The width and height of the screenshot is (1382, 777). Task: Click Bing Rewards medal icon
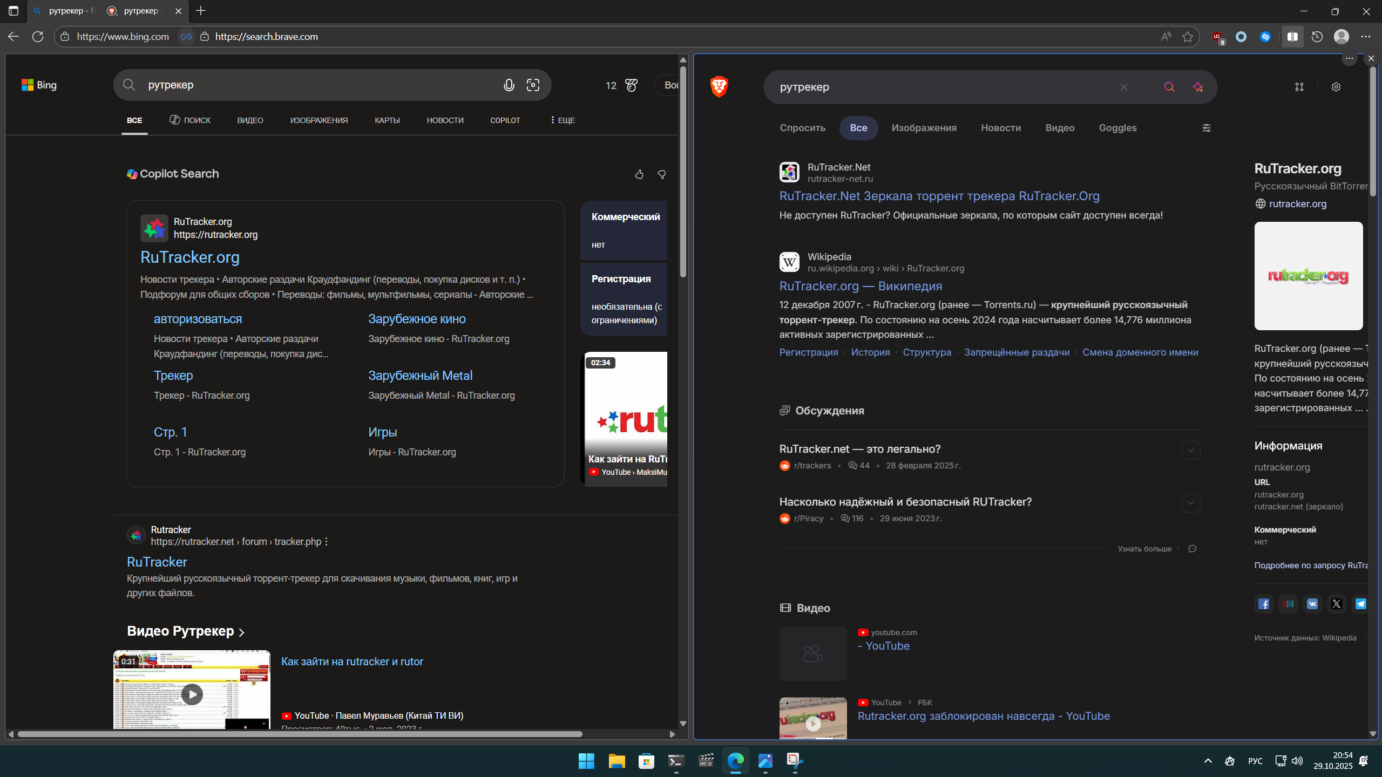pyautogui.click(x=631, y=85)
